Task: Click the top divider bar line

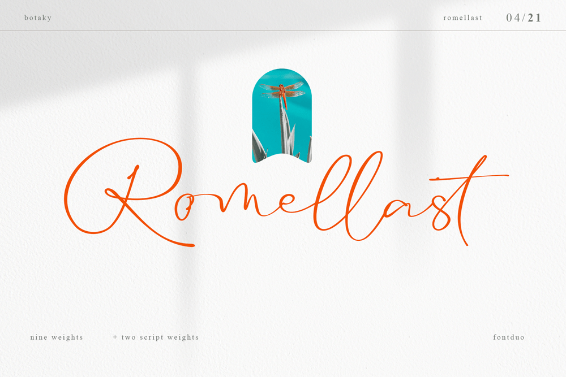Action: coord(283,31)
